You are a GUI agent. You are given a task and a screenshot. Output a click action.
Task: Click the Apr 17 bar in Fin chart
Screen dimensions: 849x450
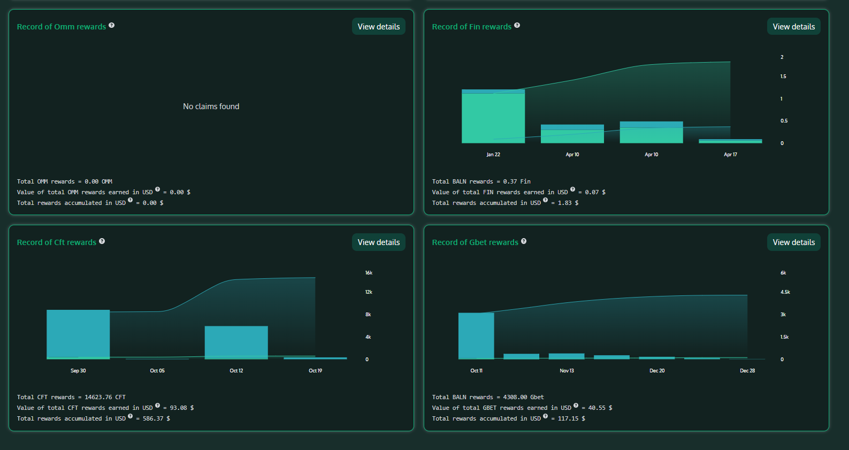pyautogui.click(x=730, y=141)
